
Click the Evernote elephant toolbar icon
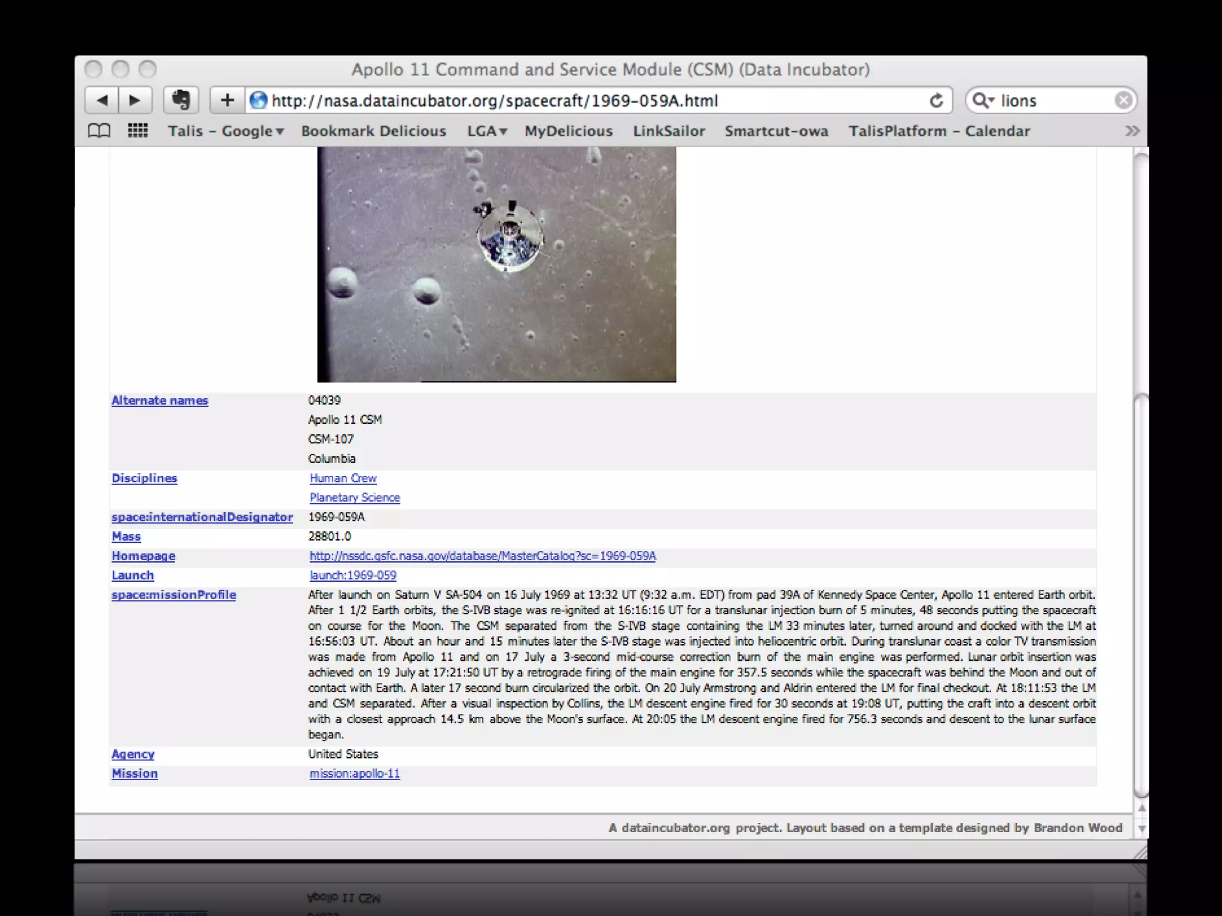[181, 100]
